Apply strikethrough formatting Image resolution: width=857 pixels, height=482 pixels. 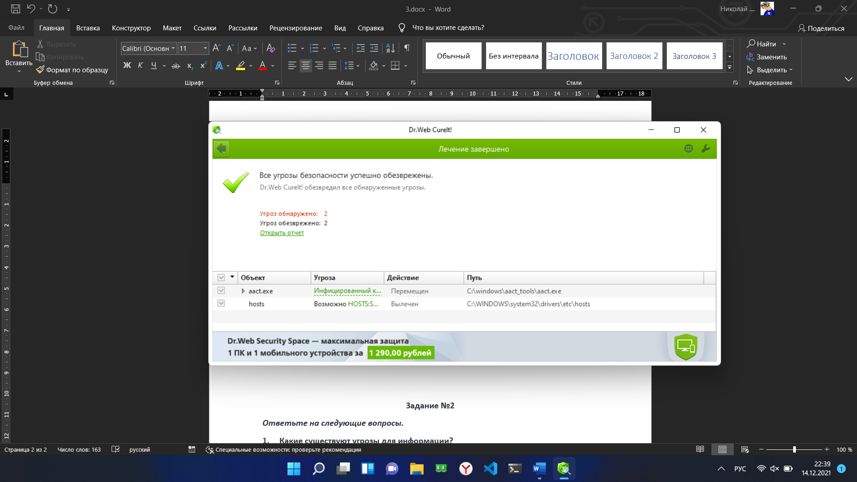tap(176, 66)
